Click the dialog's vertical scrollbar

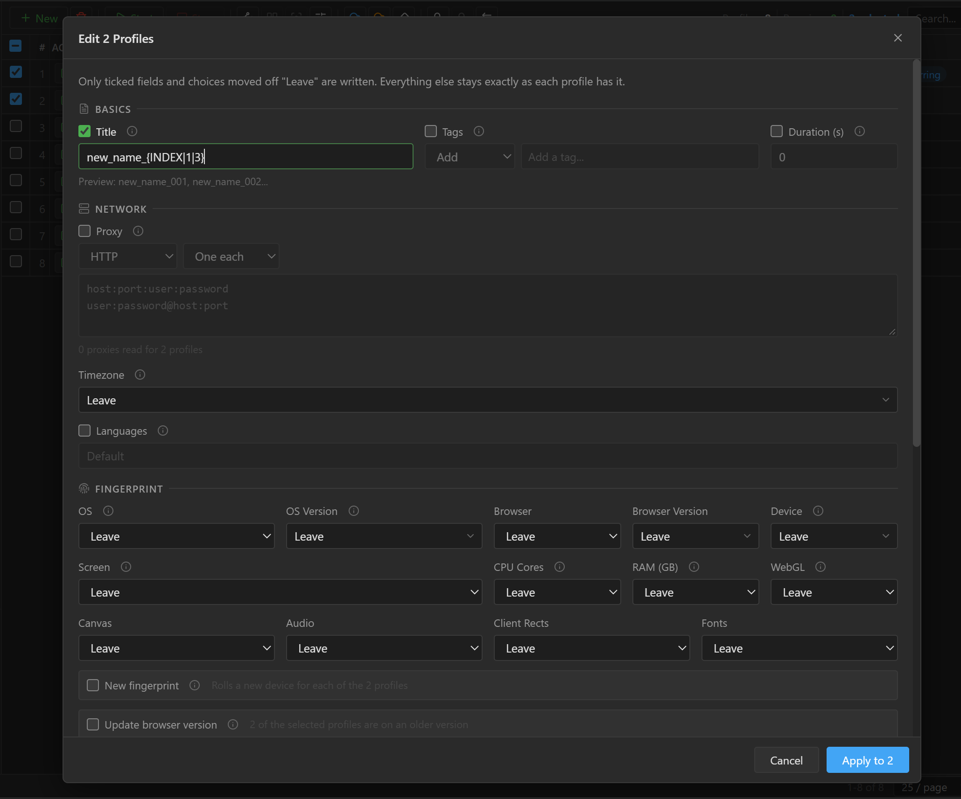click(x=917, y=254)
